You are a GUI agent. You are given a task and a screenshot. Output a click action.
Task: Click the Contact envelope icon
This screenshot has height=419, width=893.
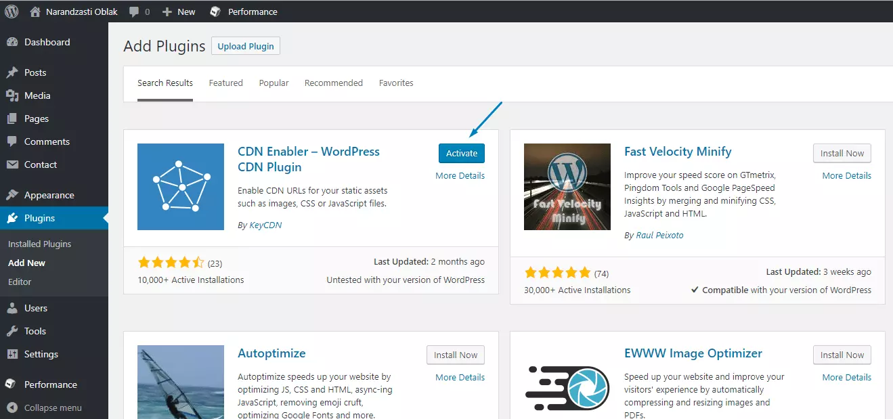[12, 164]
